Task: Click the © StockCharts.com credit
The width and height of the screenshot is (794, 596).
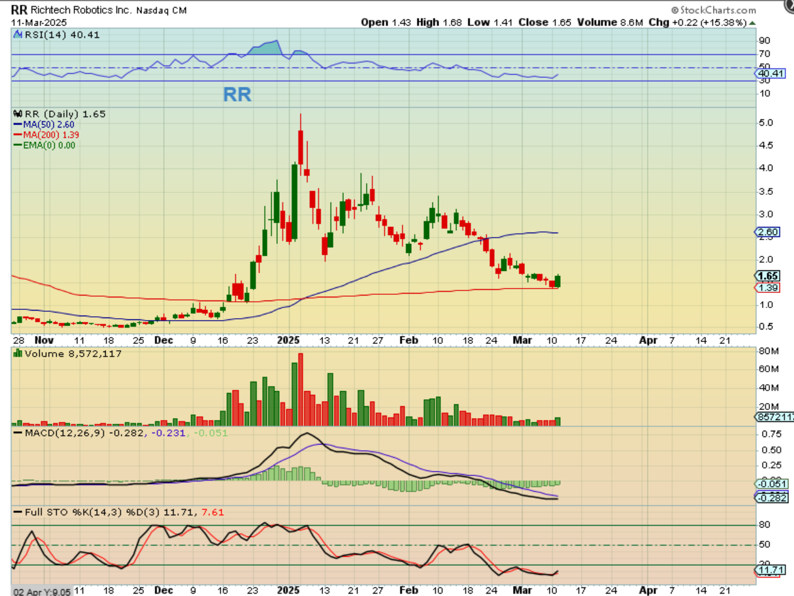Action: pyautogui.click(x=714, y=10)
